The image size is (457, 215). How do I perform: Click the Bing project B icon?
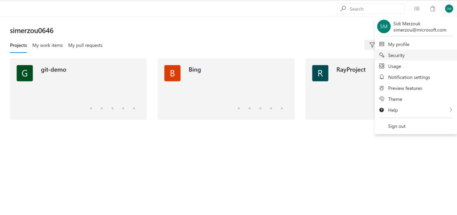tap(172, 73)
